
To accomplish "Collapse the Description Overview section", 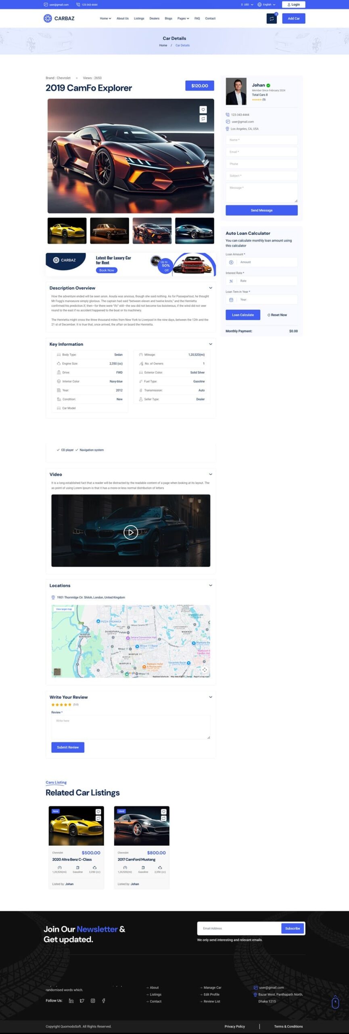I will 210,288.
